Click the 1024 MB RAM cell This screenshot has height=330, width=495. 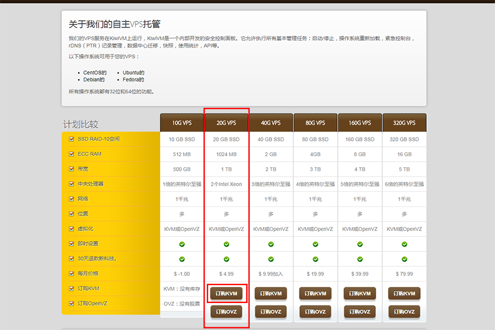[227, 154]
